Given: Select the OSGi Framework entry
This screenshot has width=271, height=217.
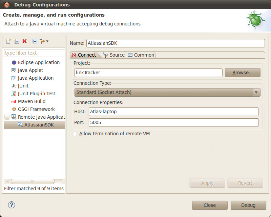Looking at the screenshot, I should tap(36, 109).
